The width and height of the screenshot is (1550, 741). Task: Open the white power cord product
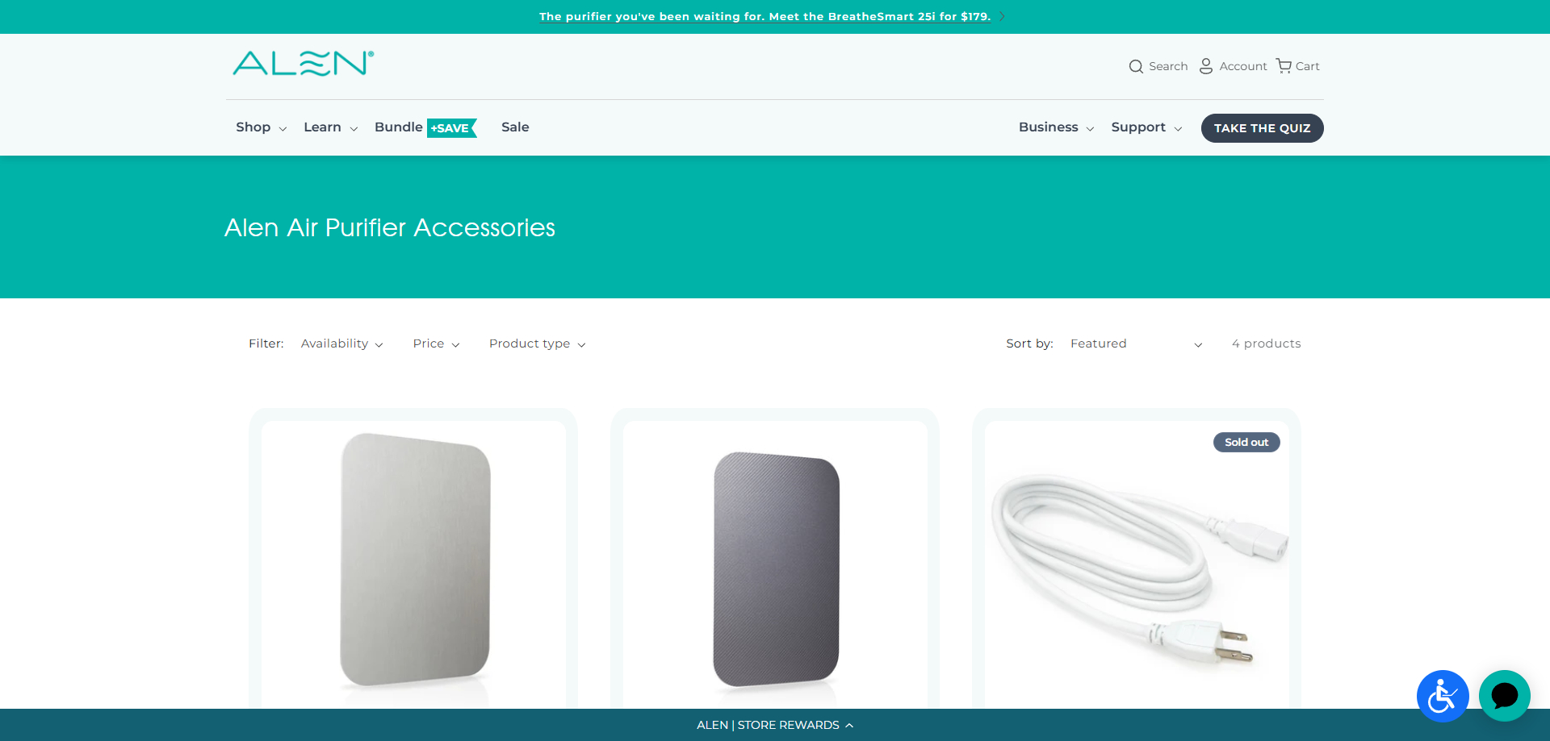click(1137, 564)
